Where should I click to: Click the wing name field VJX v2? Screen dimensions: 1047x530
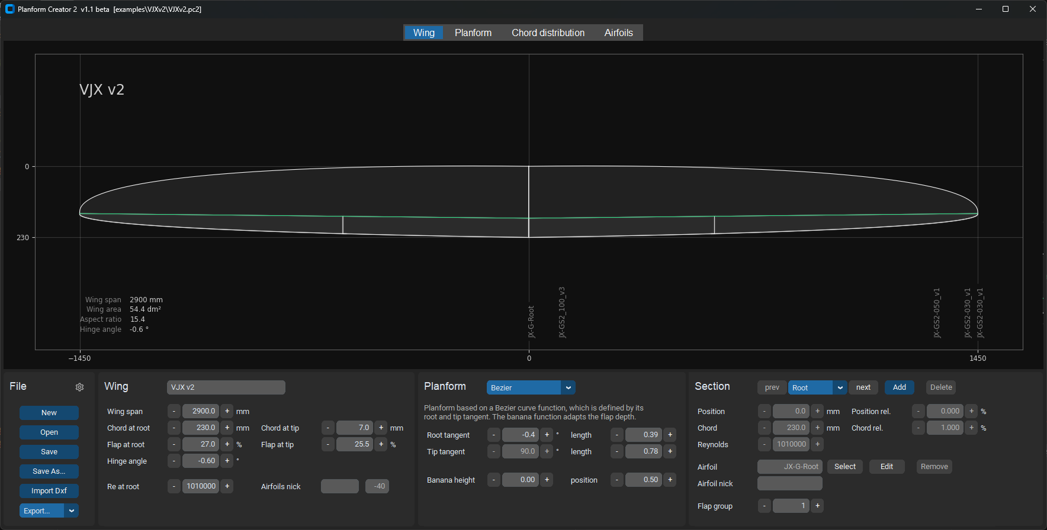[226, 387]
